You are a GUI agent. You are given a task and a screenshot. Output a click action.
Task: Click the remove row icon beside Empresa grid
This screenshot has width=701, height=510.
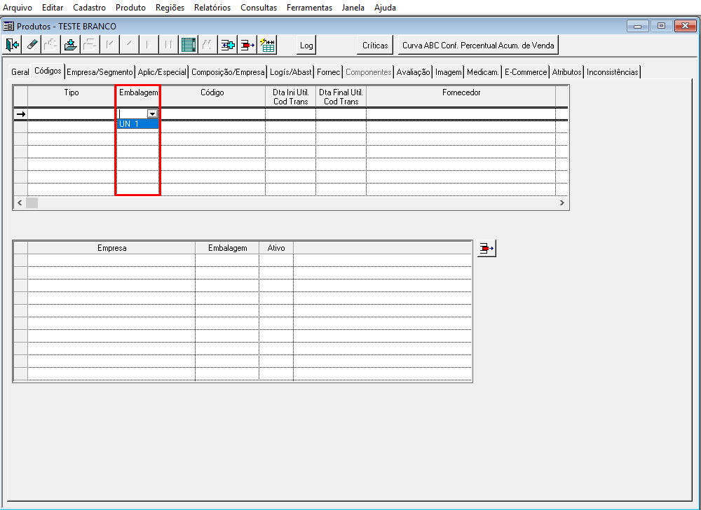pyautogui.click(x=486, y=248)
